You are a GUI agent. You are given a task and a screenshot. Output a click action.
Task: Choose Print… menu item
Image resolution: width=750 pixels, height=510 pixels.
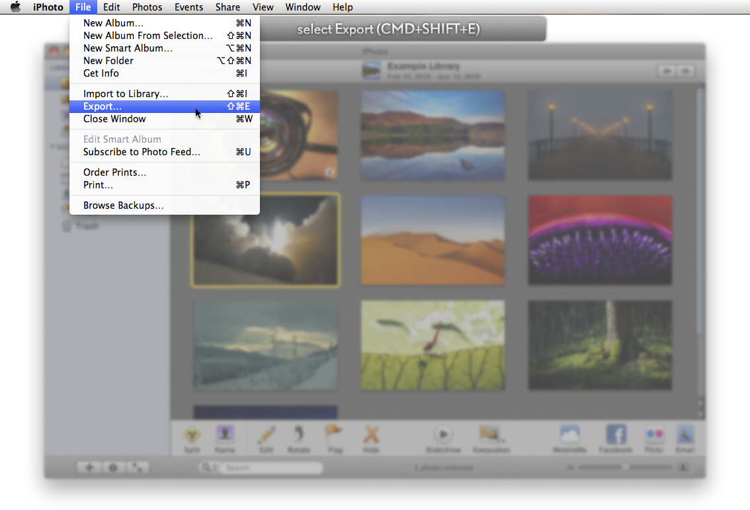pos(165,185)
